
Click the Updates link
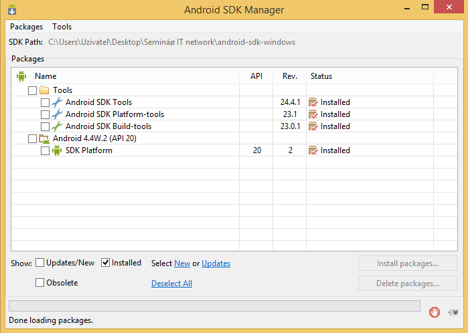(216, 263)
